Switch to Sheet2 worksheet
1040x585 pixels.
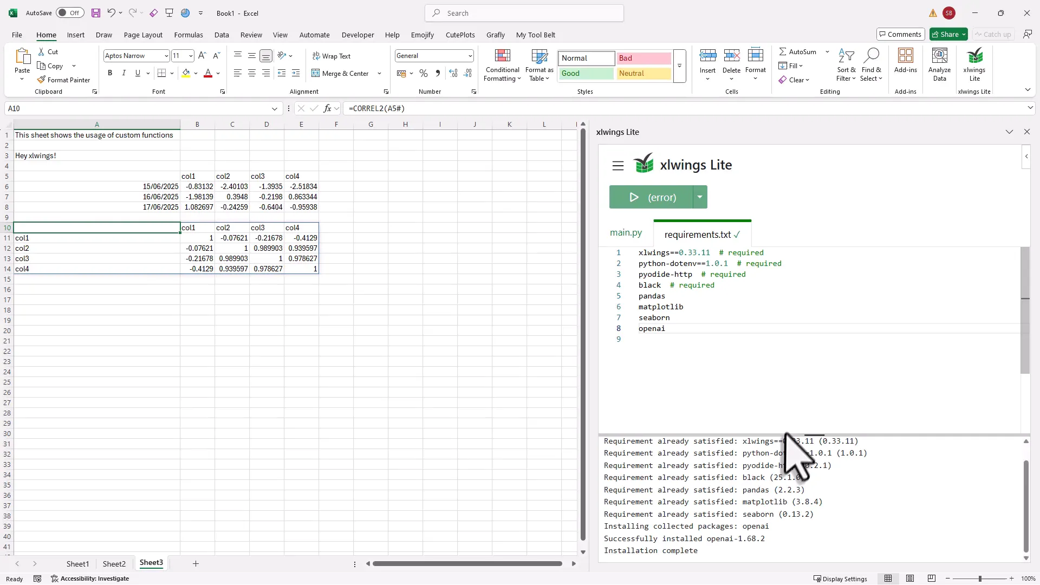tap(114, 563)
